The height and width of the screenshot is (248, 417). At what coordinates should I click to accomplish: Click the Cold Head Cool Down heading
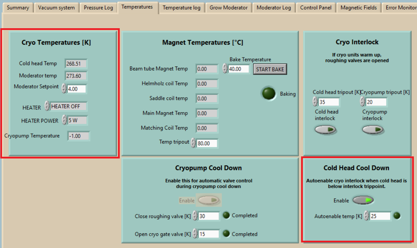[x=356, y=168]
